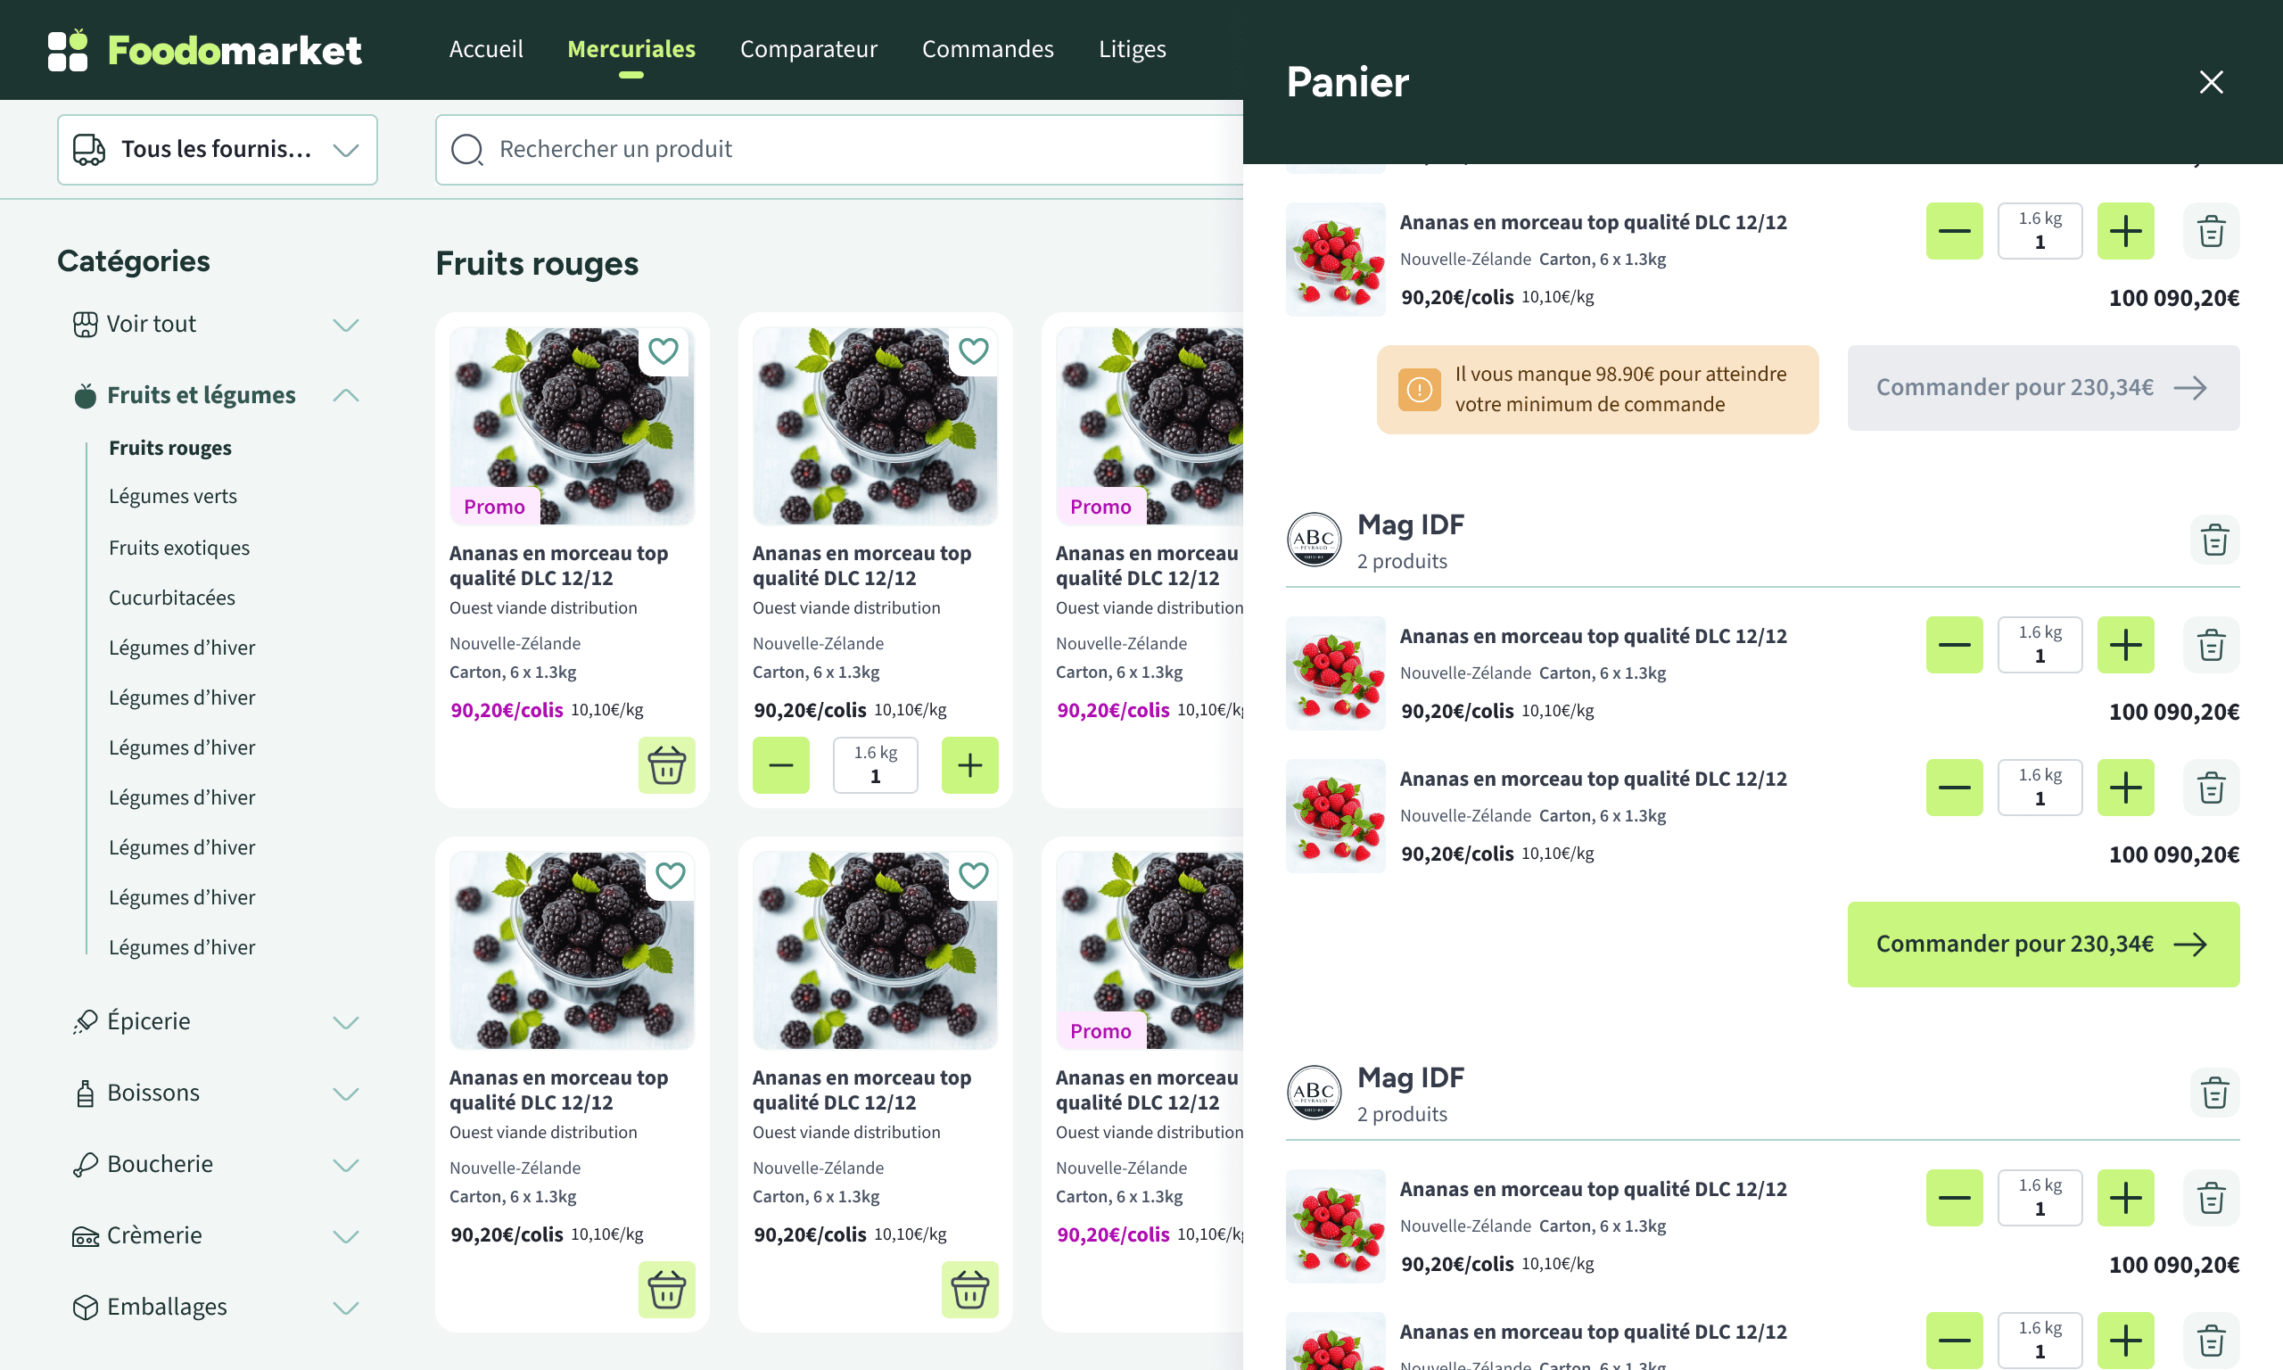Open the Comparateur menu item
Viewport: 2283px width, 1370px height.
pyautogui.click(x=808, y=49)
